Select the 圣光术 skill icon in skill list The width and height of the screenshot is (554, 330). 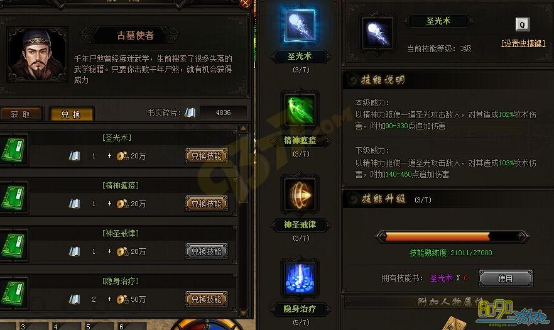[300, 26]
